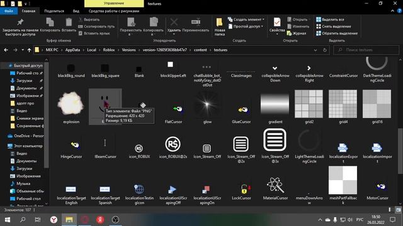The image size is (403, 226).
Task: Click Скопировать путь command
Action: [x=96, y=26]
